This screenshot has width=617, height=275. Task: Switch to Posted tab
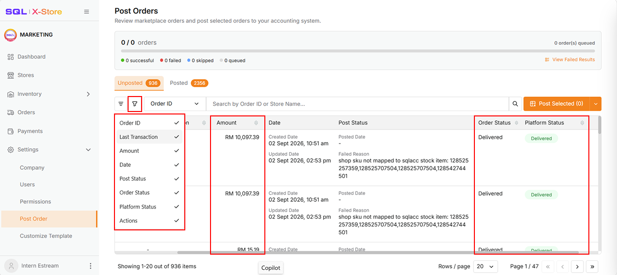click(x=189, y=83)
